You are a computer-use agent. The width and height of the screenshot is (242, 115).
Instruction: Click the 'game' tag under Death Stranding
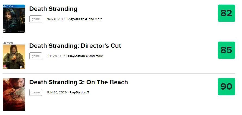36,19
